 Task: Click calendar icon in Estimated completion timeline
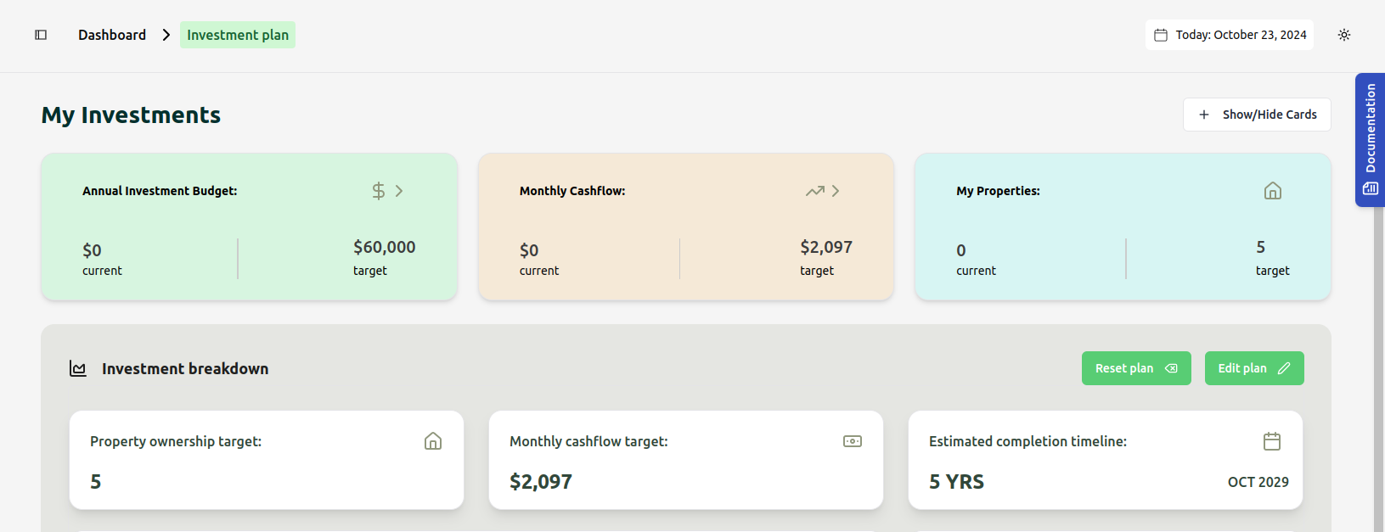1272,441
